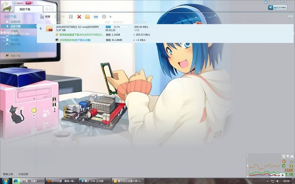Click the 接收 41.14MB value
Viewport: 295px width, 184px height.
point(114,40)
